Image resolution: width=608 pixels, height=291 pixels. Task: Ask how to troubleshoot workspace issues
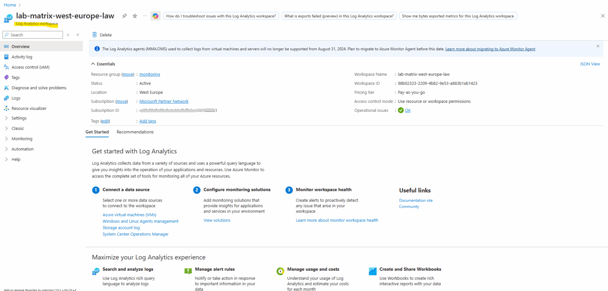221,16
